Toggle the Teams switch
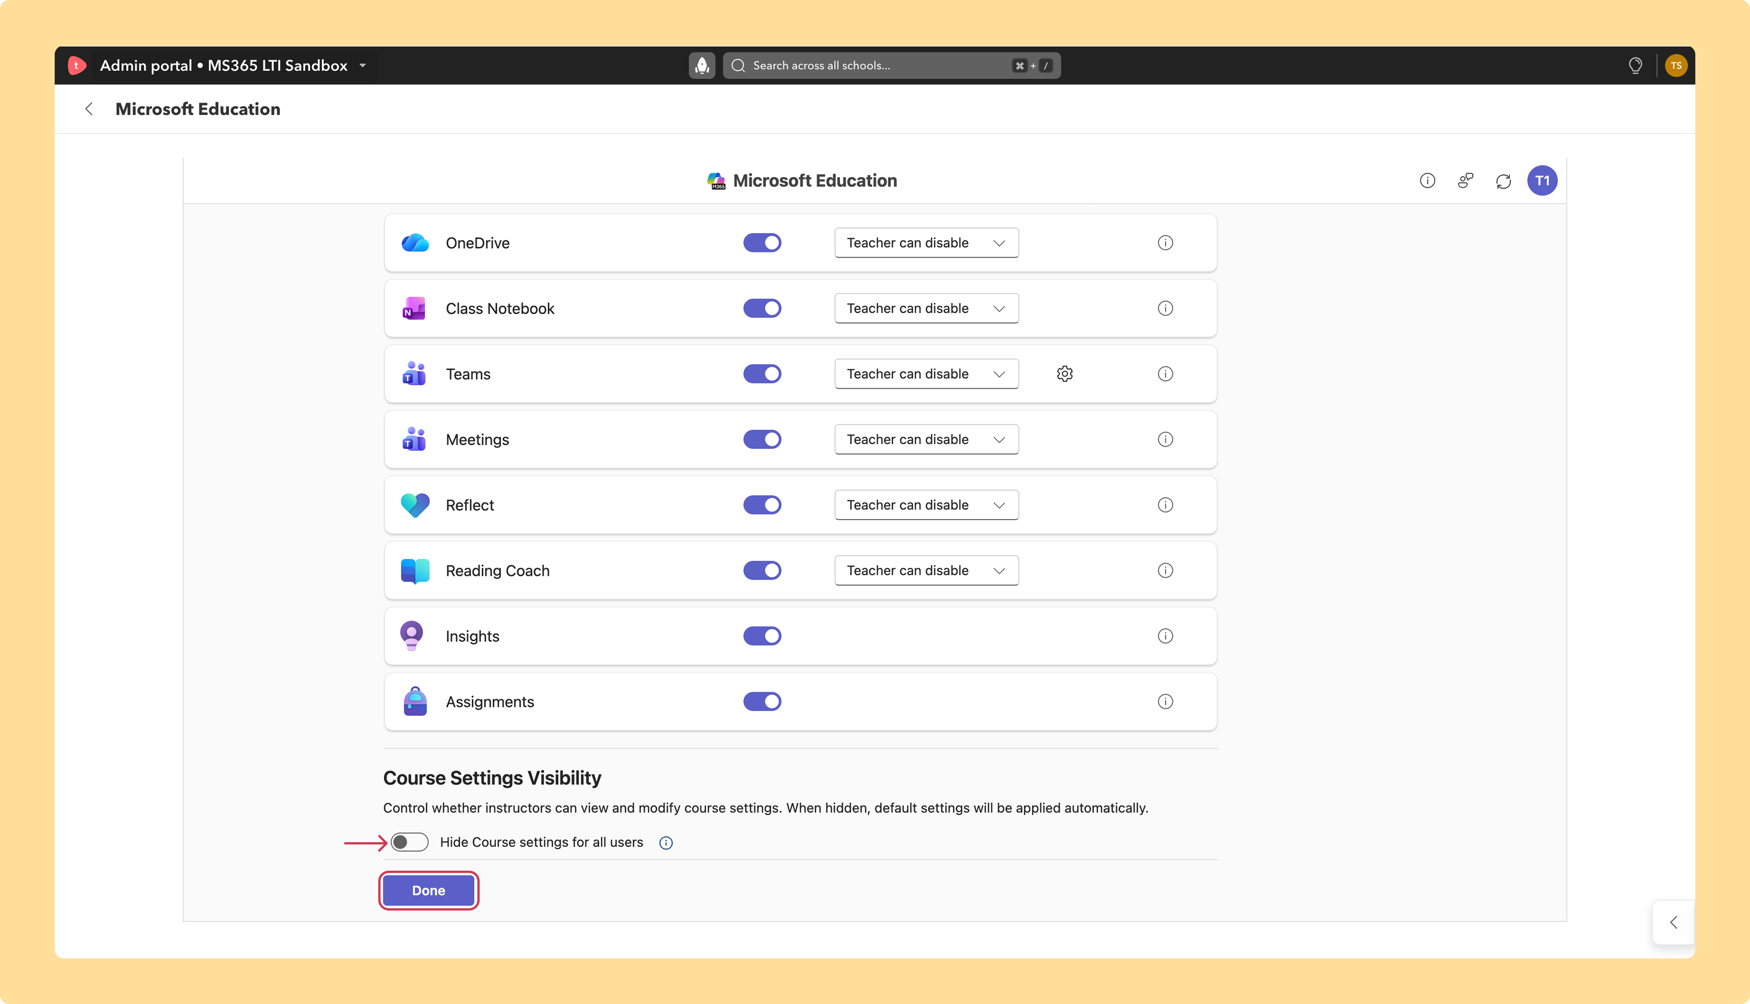This screenshot has height=1004, width=1750. pos(762,374)
